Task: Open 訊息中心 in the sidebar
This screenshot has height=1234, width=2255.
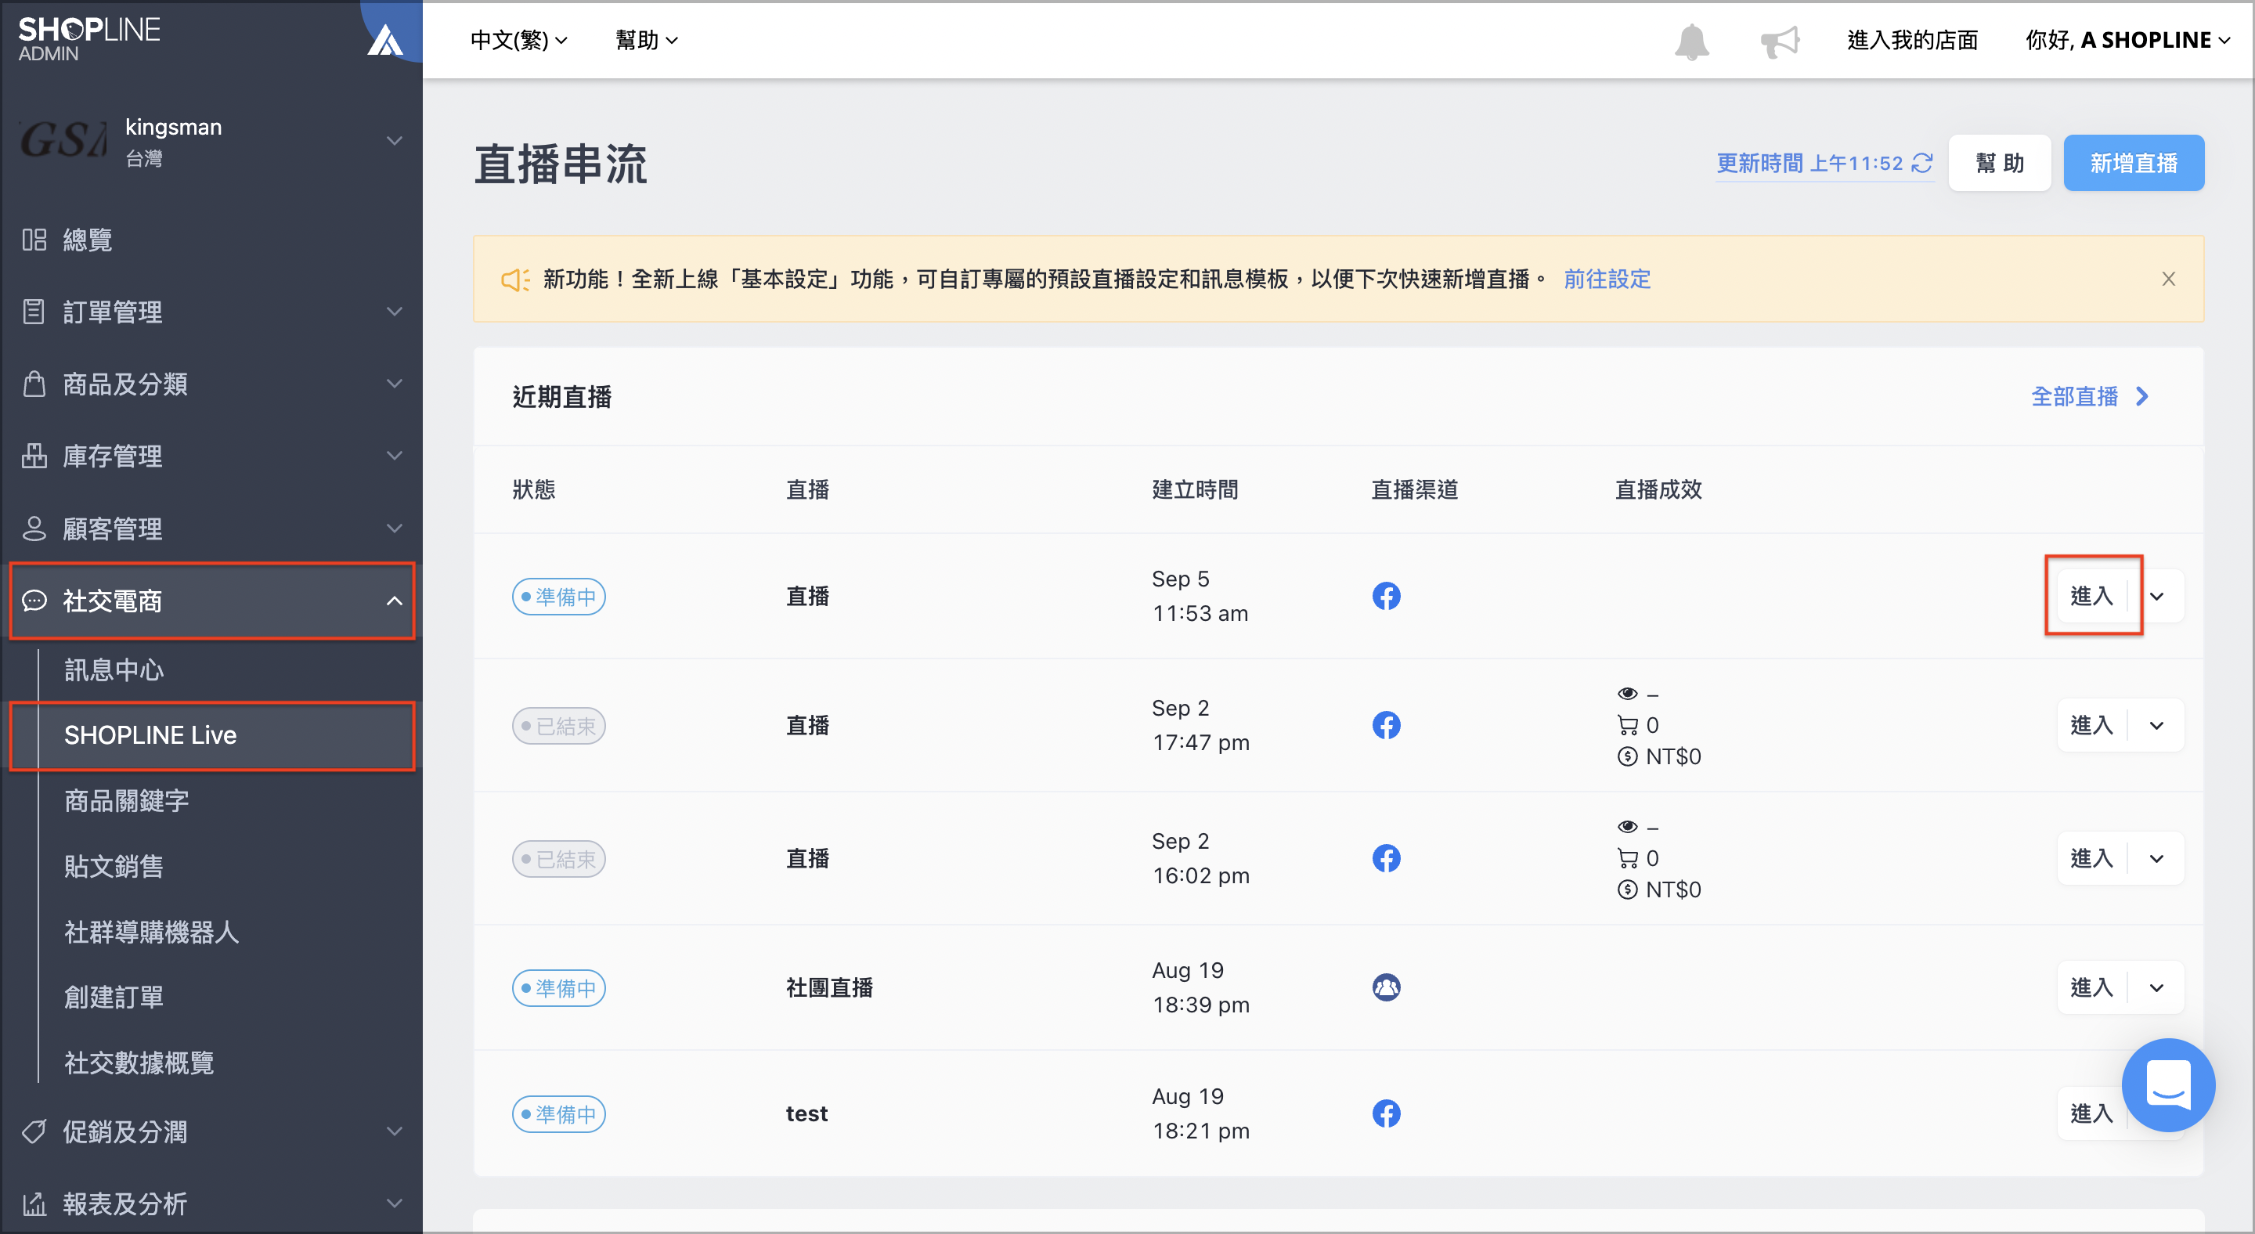Action: (114, 670)
